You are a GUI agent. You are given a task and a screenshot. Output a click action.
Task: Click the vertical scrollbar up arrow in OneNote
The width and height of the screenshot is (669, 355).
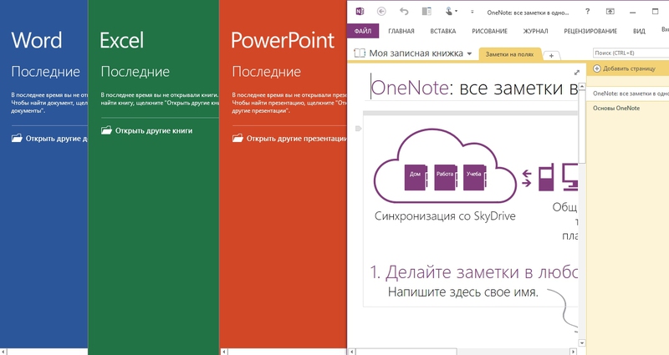pos(582,87)
